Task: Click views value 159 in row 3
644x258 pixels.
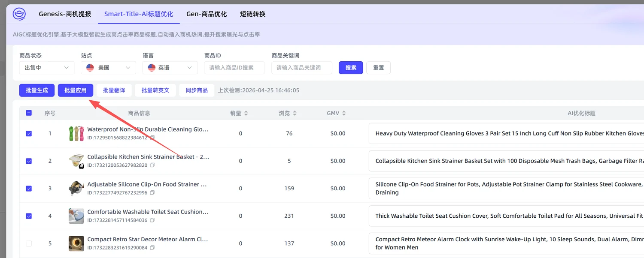Action: tap(289, 189)
